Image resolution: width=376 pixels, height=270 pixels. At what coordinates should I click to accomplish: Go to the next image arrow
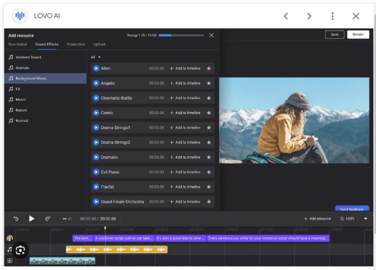click(x=309, y=16)
